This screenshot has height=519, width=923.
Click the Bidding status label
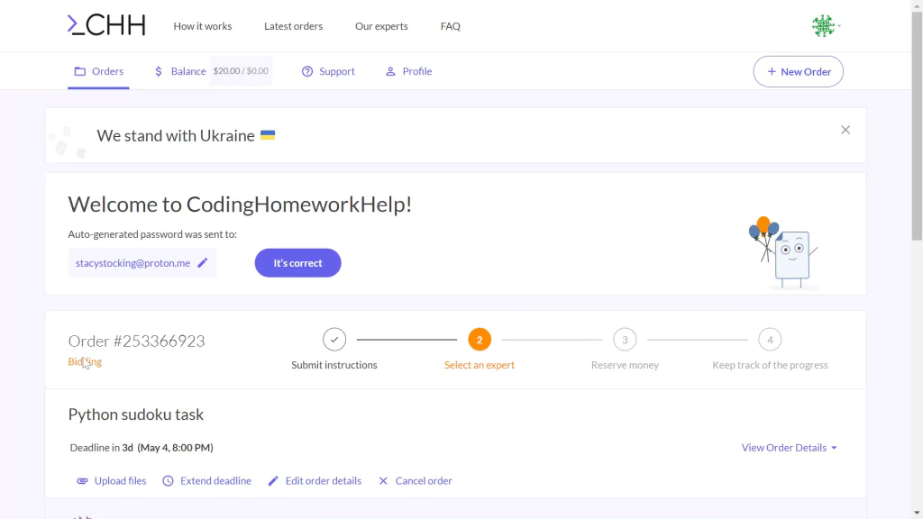coord(85,361)
